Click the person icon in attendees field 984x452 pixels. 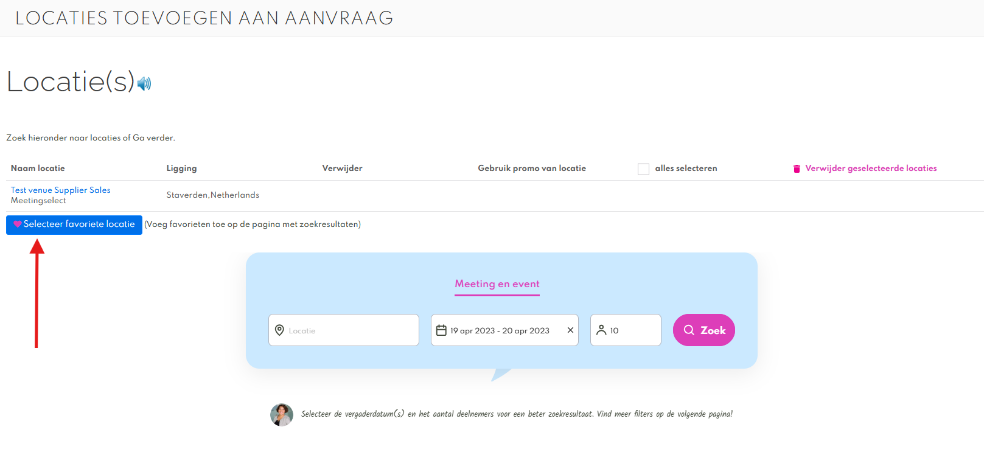(601, 330)
